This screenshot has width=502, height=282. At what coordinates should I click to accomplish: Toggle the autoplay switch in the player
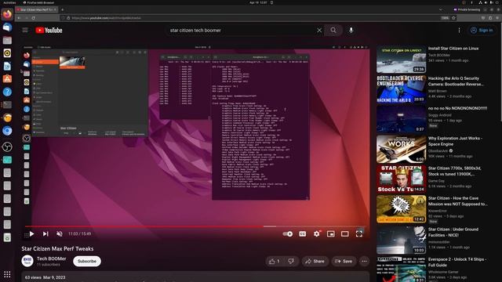[x=288, y=233]
